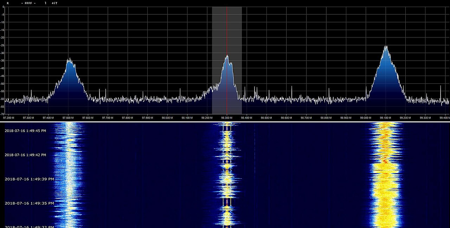This screenshot has height=228, width=450.
Task: Click the 97.200 M frequency axis label
Action: pos(8,118)
